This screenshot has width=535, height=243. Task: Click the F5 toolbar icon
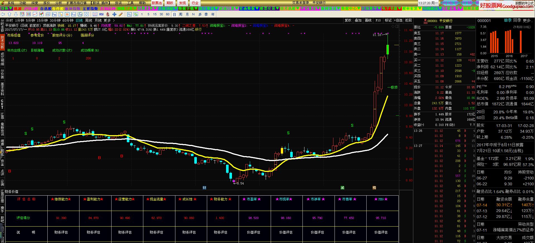coord(129,14)
